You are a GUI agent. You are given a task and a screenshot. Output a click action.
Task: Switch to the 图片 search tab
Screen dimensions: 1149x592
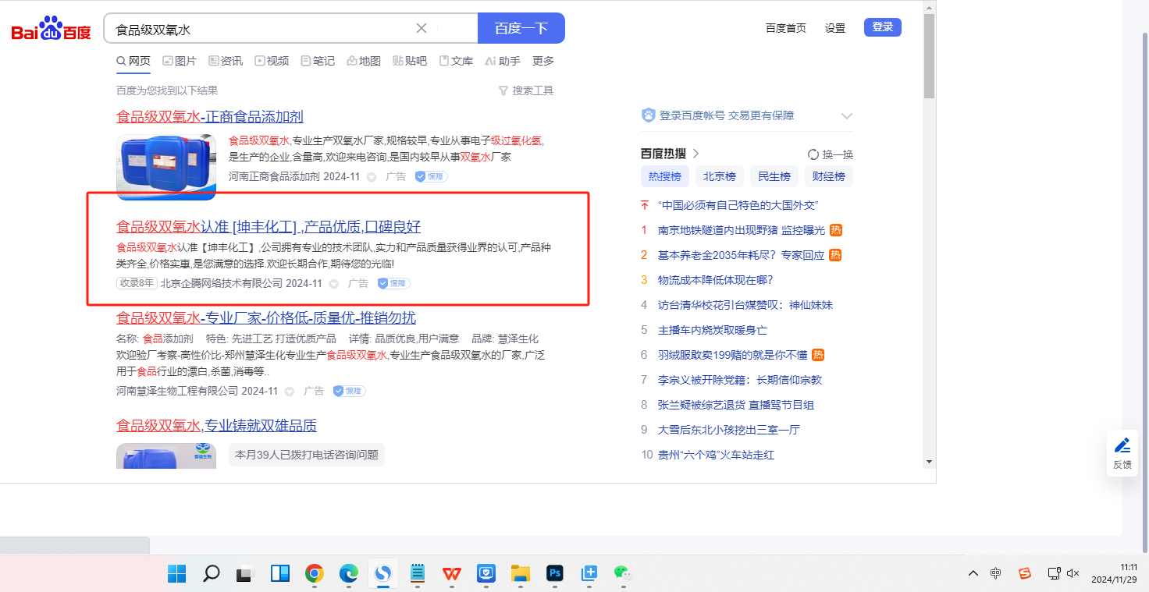click(180, 61)
